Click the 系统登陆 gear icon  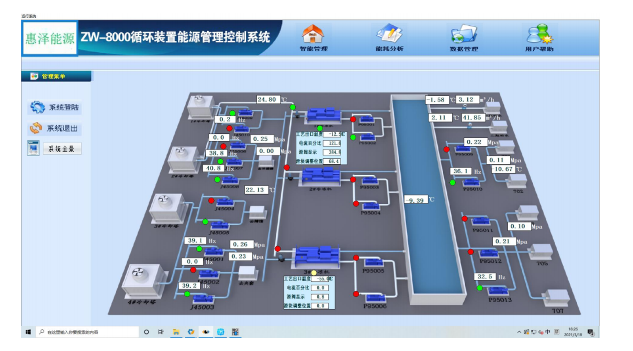[38, 107]
